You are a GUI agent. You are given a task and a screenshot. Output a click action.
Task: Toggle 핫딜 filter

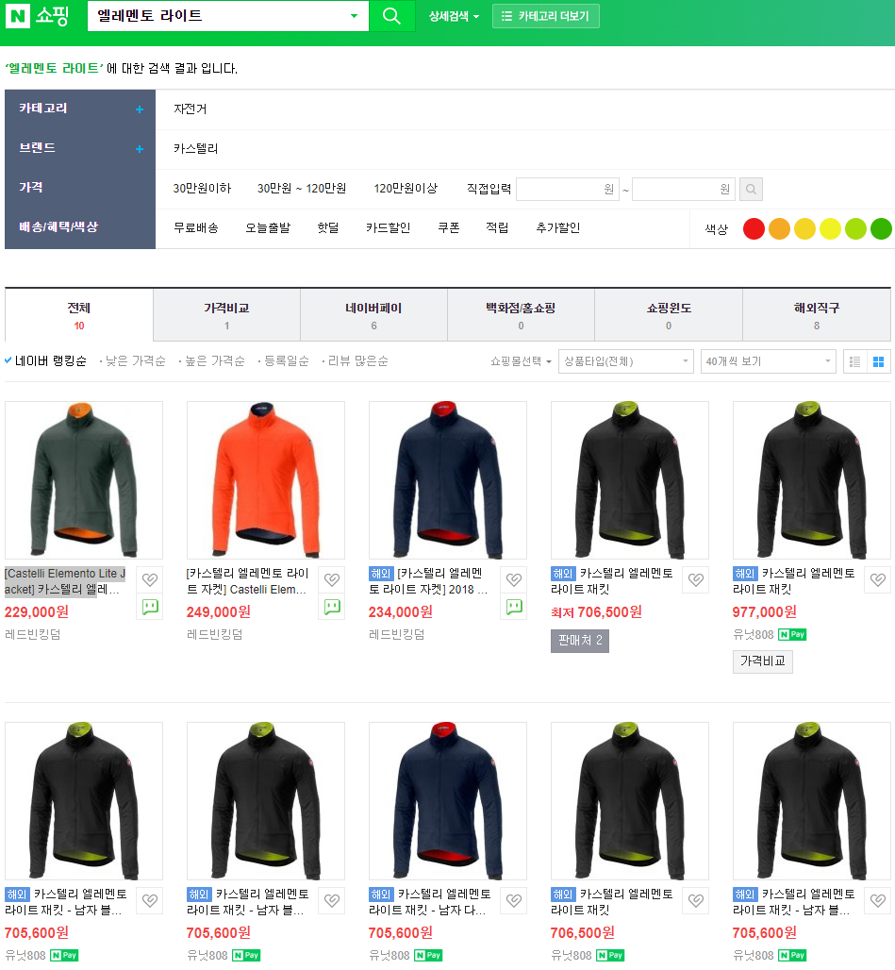click(327, 228)
